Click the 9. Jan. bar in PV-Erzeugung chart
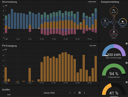 tap(30, 75)
